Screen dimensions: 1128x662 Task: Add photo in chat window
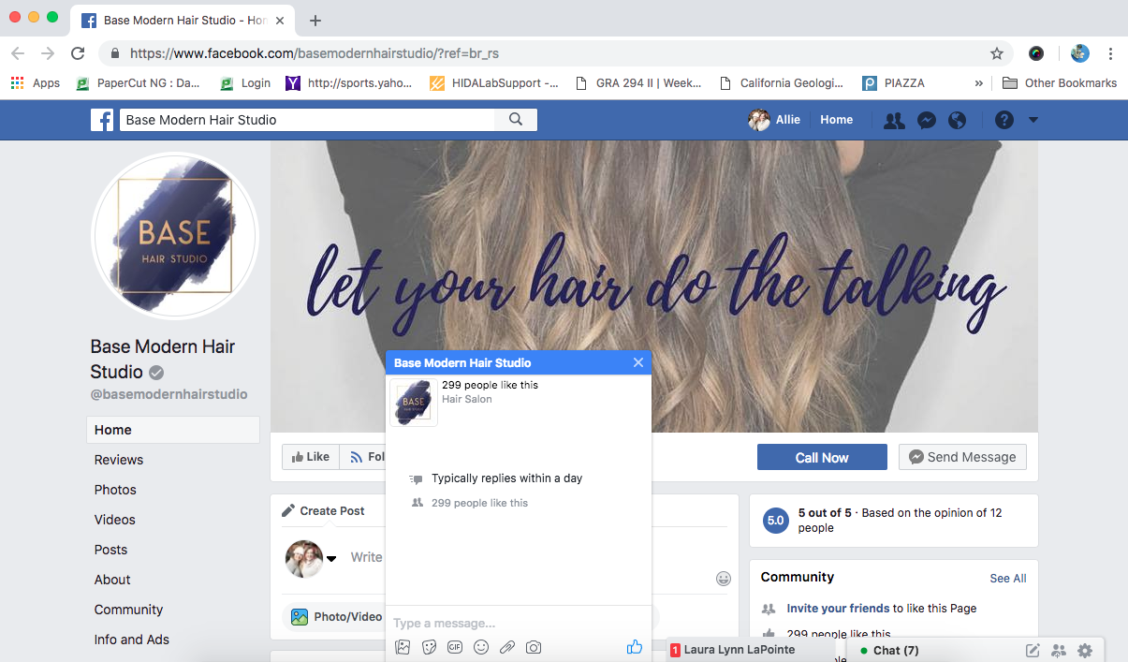tap(403, 647)
